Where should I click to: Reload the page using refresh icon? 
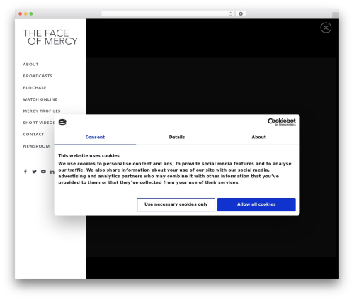click(230, 13)
